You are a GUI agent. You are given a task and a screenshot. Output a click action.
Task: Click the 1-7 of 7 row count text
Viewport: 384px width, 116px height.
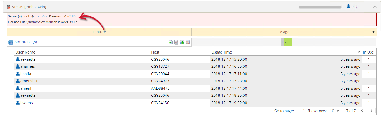[x=349, y=111]
